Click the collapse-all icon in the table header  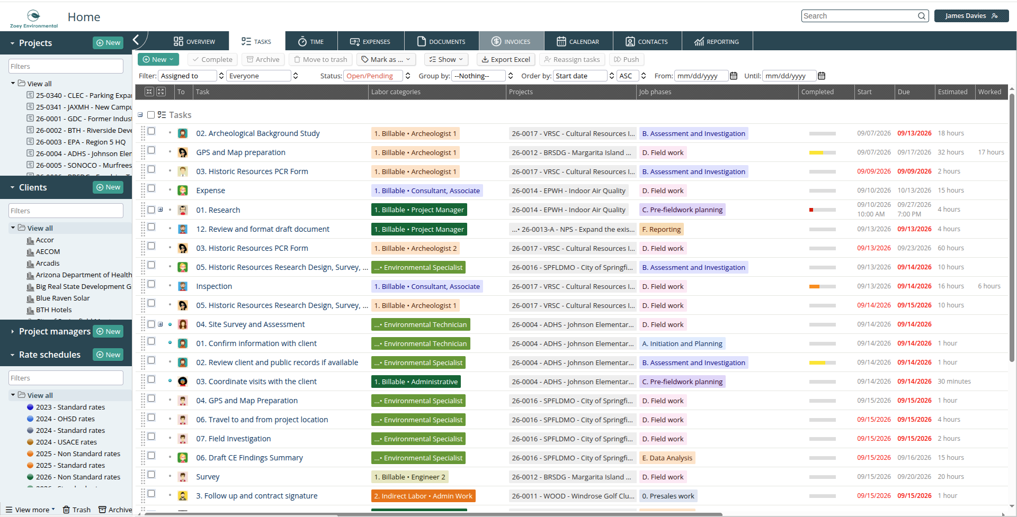coord(149,92)
